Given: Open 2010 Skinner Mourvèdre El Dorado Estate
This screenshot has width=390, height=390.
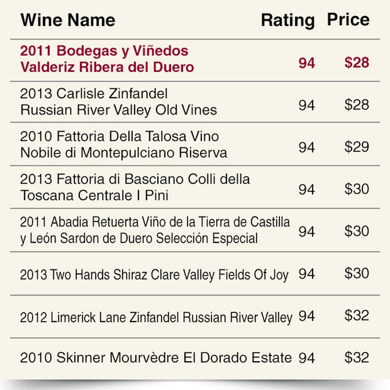Looking at the screenshot, I should (156, 358).
